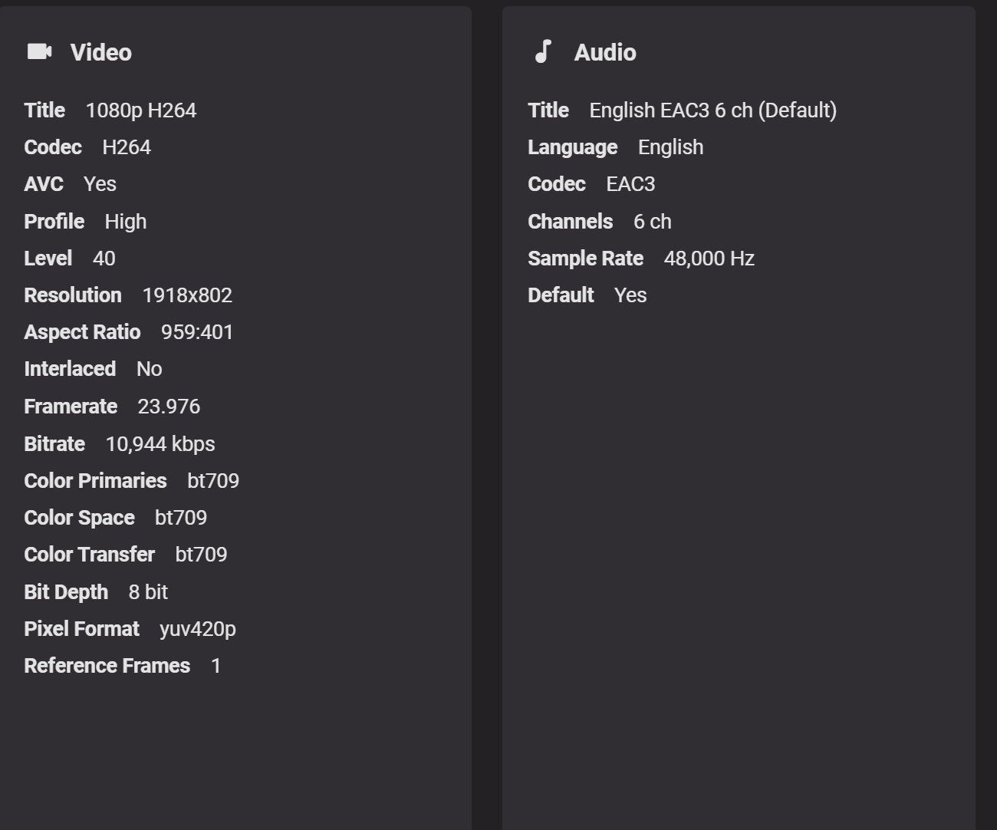This screenshot has width=997, height=830.
Task: Click the Channels value 6 ch
Action: (652, 222)
